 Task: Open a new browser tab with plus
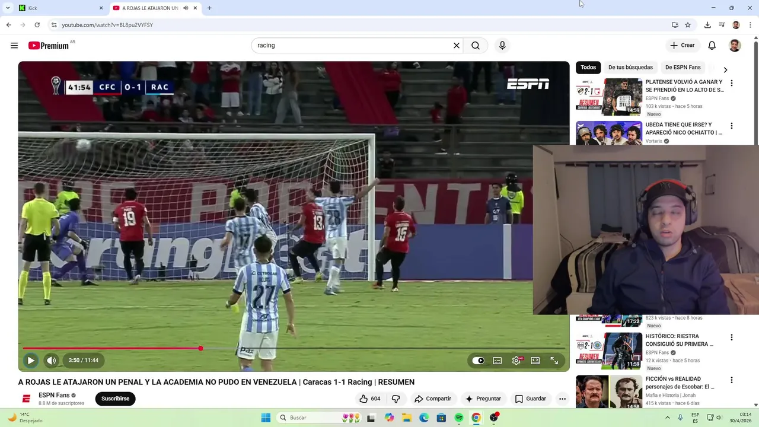tap(209, 8)
